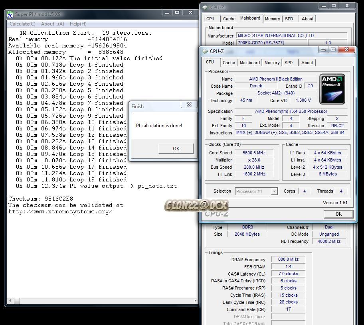Click the NB Frequency value 4000.2 MHz
Image resolution: width=364 pixels, height=325 pixels.
(329, 241)
